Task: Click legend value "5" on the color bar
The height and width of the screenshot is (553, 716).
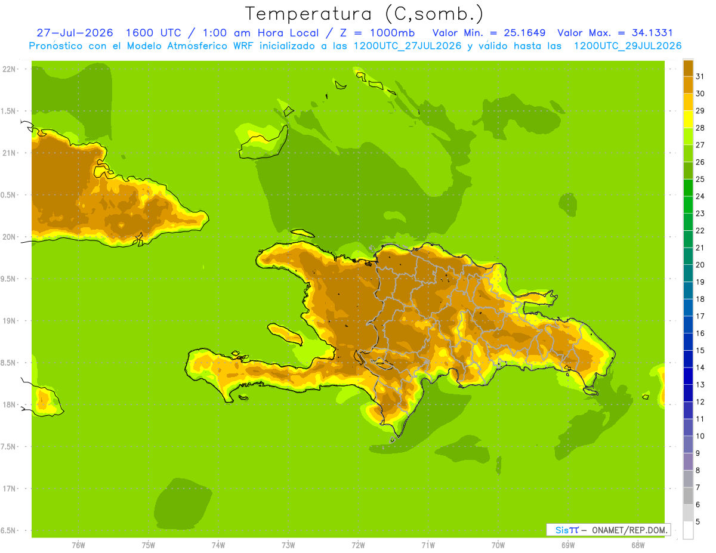Action: tap(698, 522)
